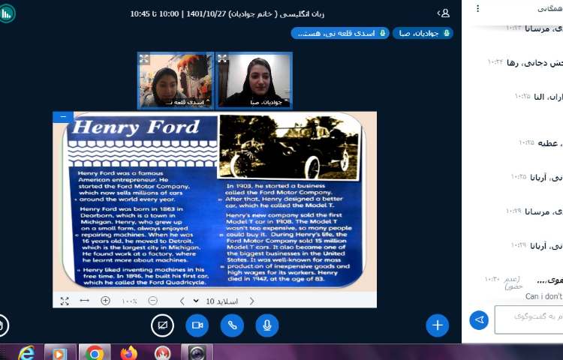Fit the slide to width
Viewport: 563px width, 360px height.
coord(84,301)
